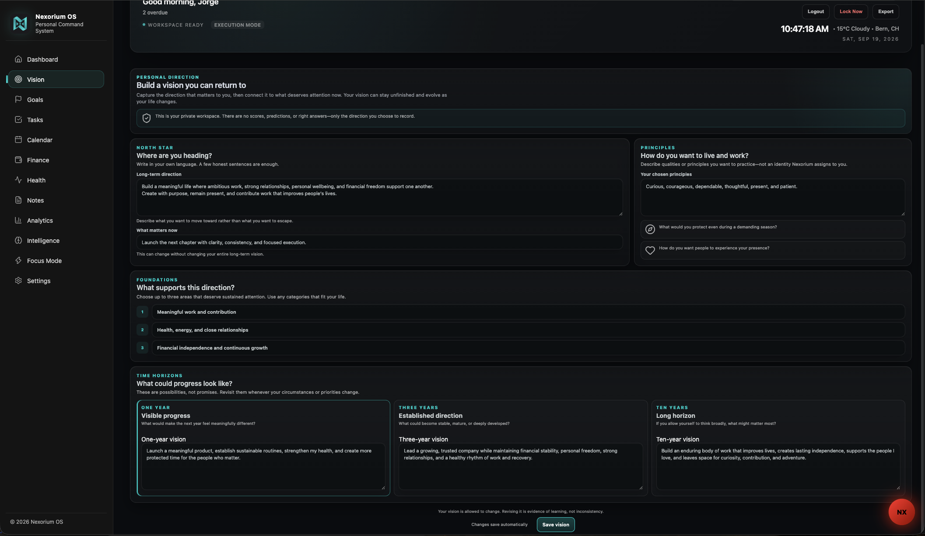Open the Tasks page
This screenshot has width=925, height=536.
[56, 119]
